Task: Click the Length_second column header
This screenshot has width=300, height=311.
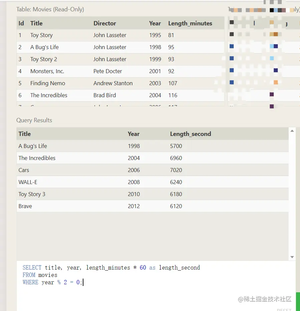Action: [191, 134]
